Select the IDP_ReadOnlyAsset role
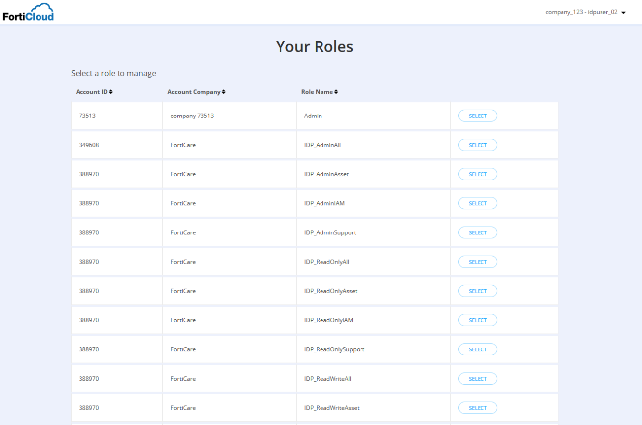Screen dimensions: 642x425 478,291
